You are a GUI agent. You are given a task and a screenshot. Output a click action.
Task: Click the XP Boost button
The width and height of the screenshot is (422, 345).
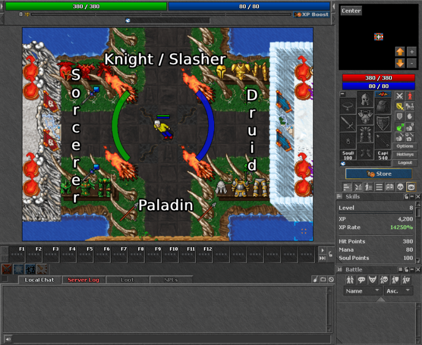311,14
